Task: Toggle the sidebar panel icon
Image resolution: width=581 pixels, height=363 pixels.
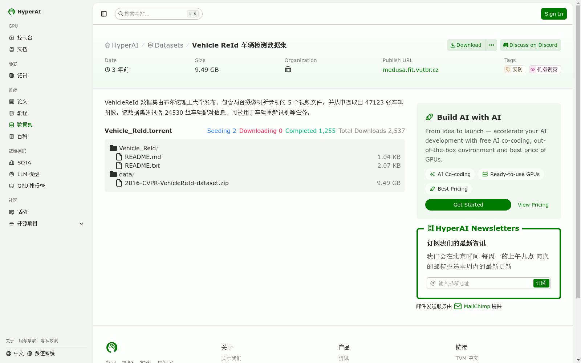Action: (104, 14)
